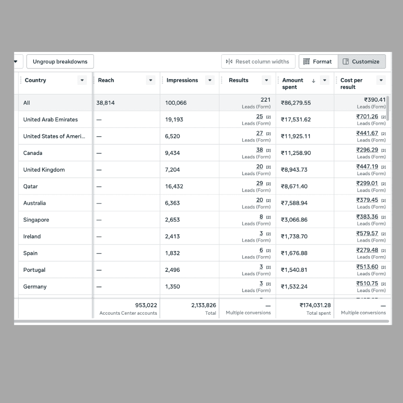This screenshot has height=403, width=403.
Task: Click the ₹17,531.62 amount spent cell
Action: (305, 120)
